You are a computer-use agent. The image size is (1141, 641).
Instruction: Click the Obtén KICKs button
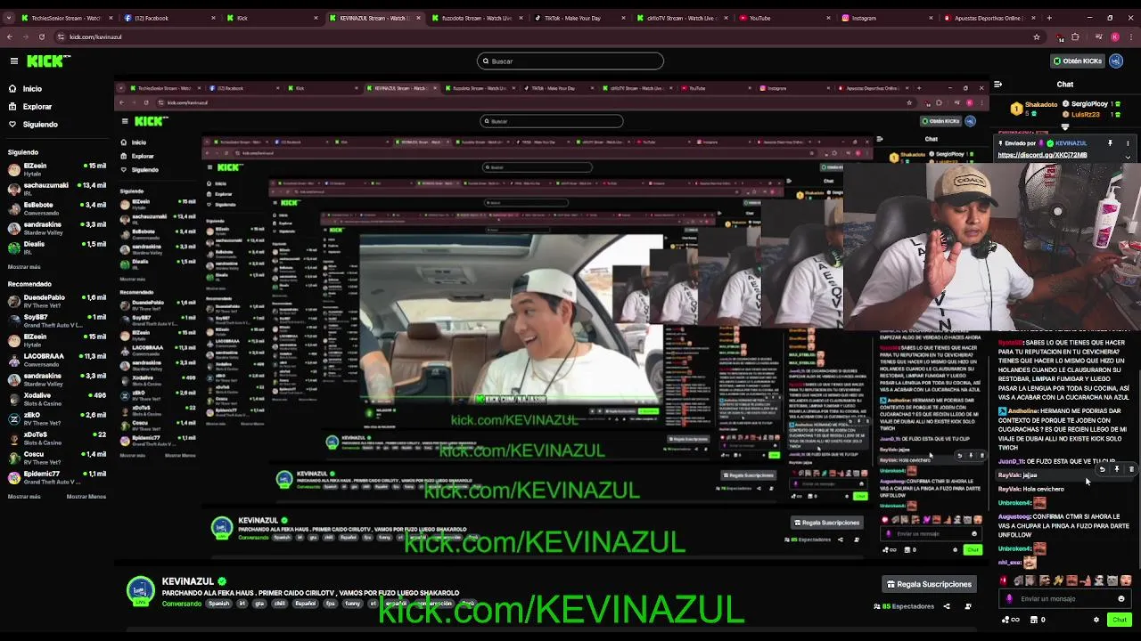click(1077, 61)
